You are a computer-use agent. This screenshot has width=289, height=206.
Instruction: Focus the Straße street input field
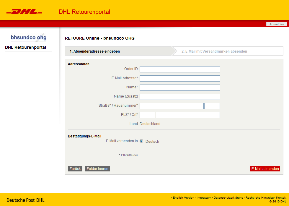point(172,106)
